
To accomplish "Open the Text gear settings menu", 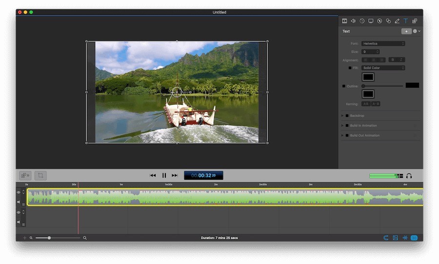I will (x=417, y=31).
